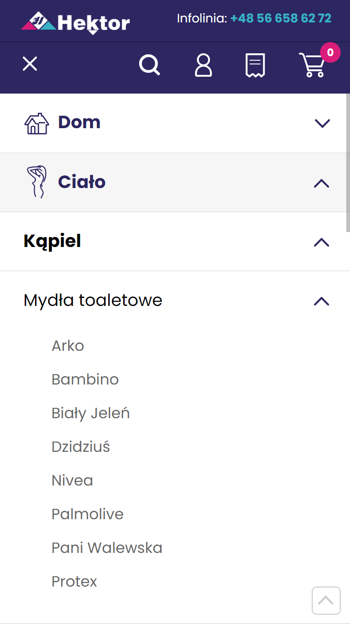Screen dimensions: 350x624
Task: Collapse the Kąpiel section chevron
Action: (x=322, y=242)
